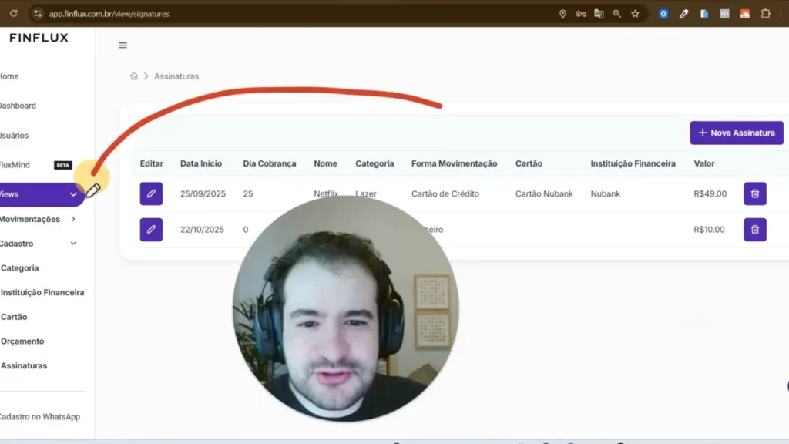Open Google Translate from the address bar
The height and width of the screenshot is (444, 789).
599,13
